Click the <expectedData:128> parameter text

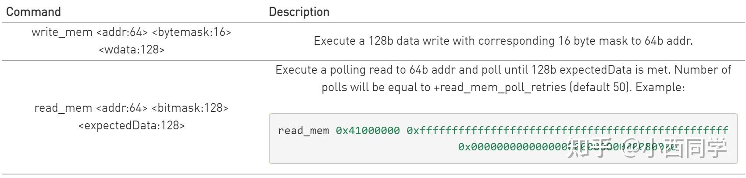pyautogui.click(x=132, y=125)
